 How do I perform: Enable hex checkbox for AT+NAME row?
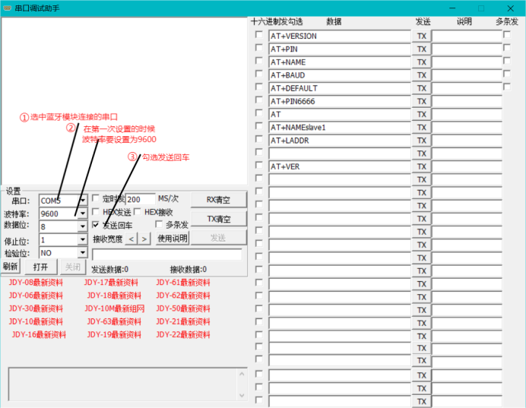coord(258,61)
